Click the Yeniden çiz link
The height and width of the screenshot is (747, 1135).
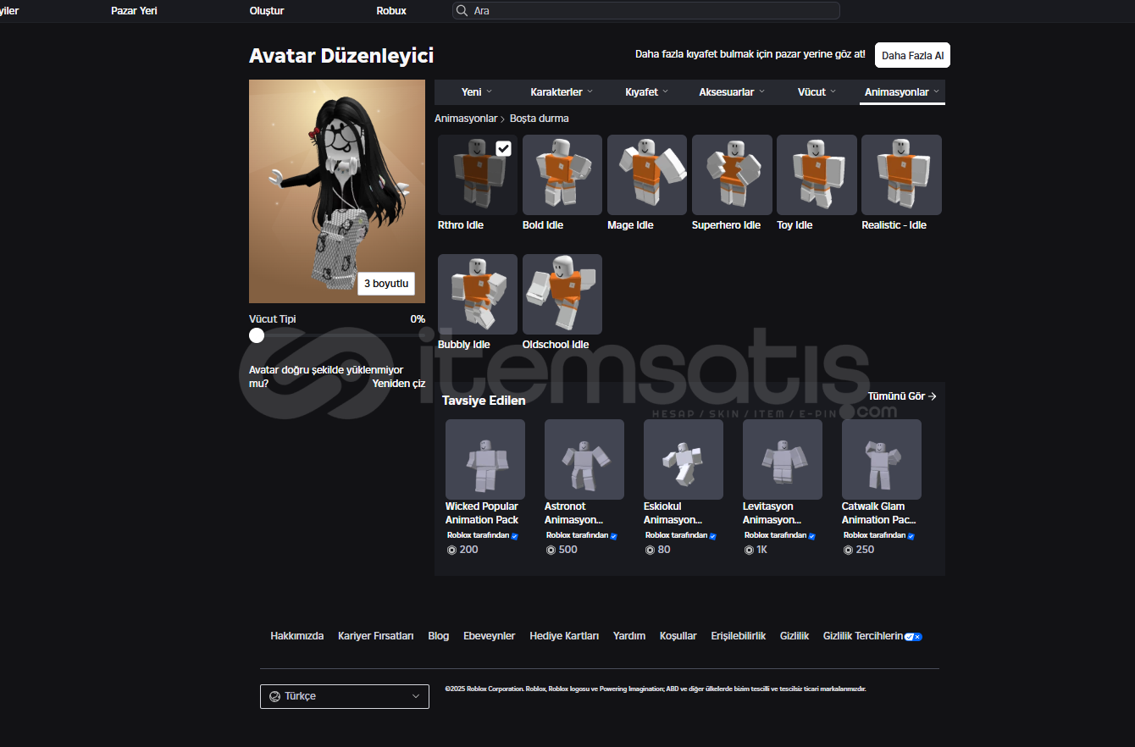[399, 383]
